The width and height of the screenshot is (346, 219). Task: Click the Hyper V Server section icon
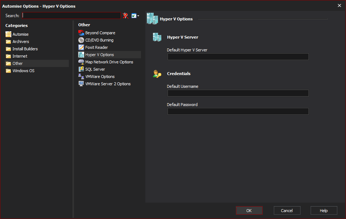pyautogui.click(x=157, y=37)
